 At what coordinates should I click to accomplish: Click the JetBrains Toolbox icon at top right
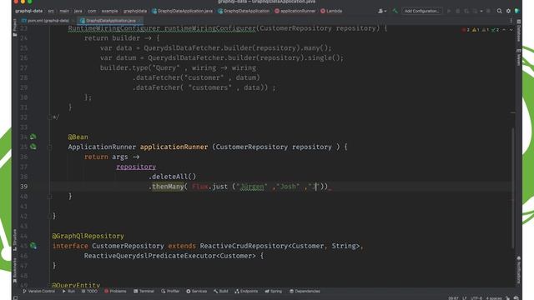(x=517, y=11)
